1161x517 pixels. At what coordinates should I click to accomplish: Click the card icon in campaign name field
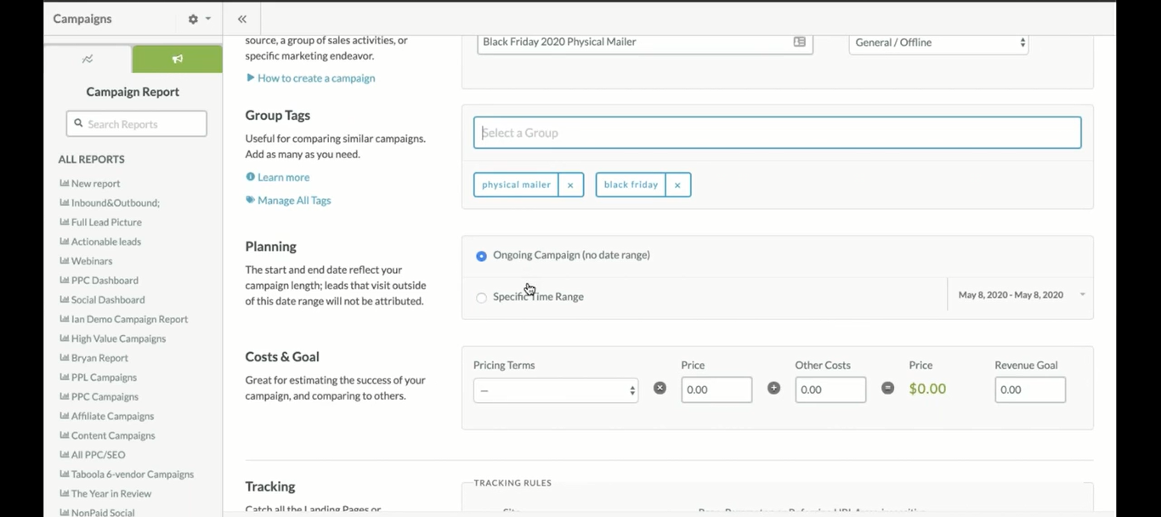(x=799, y=42)
